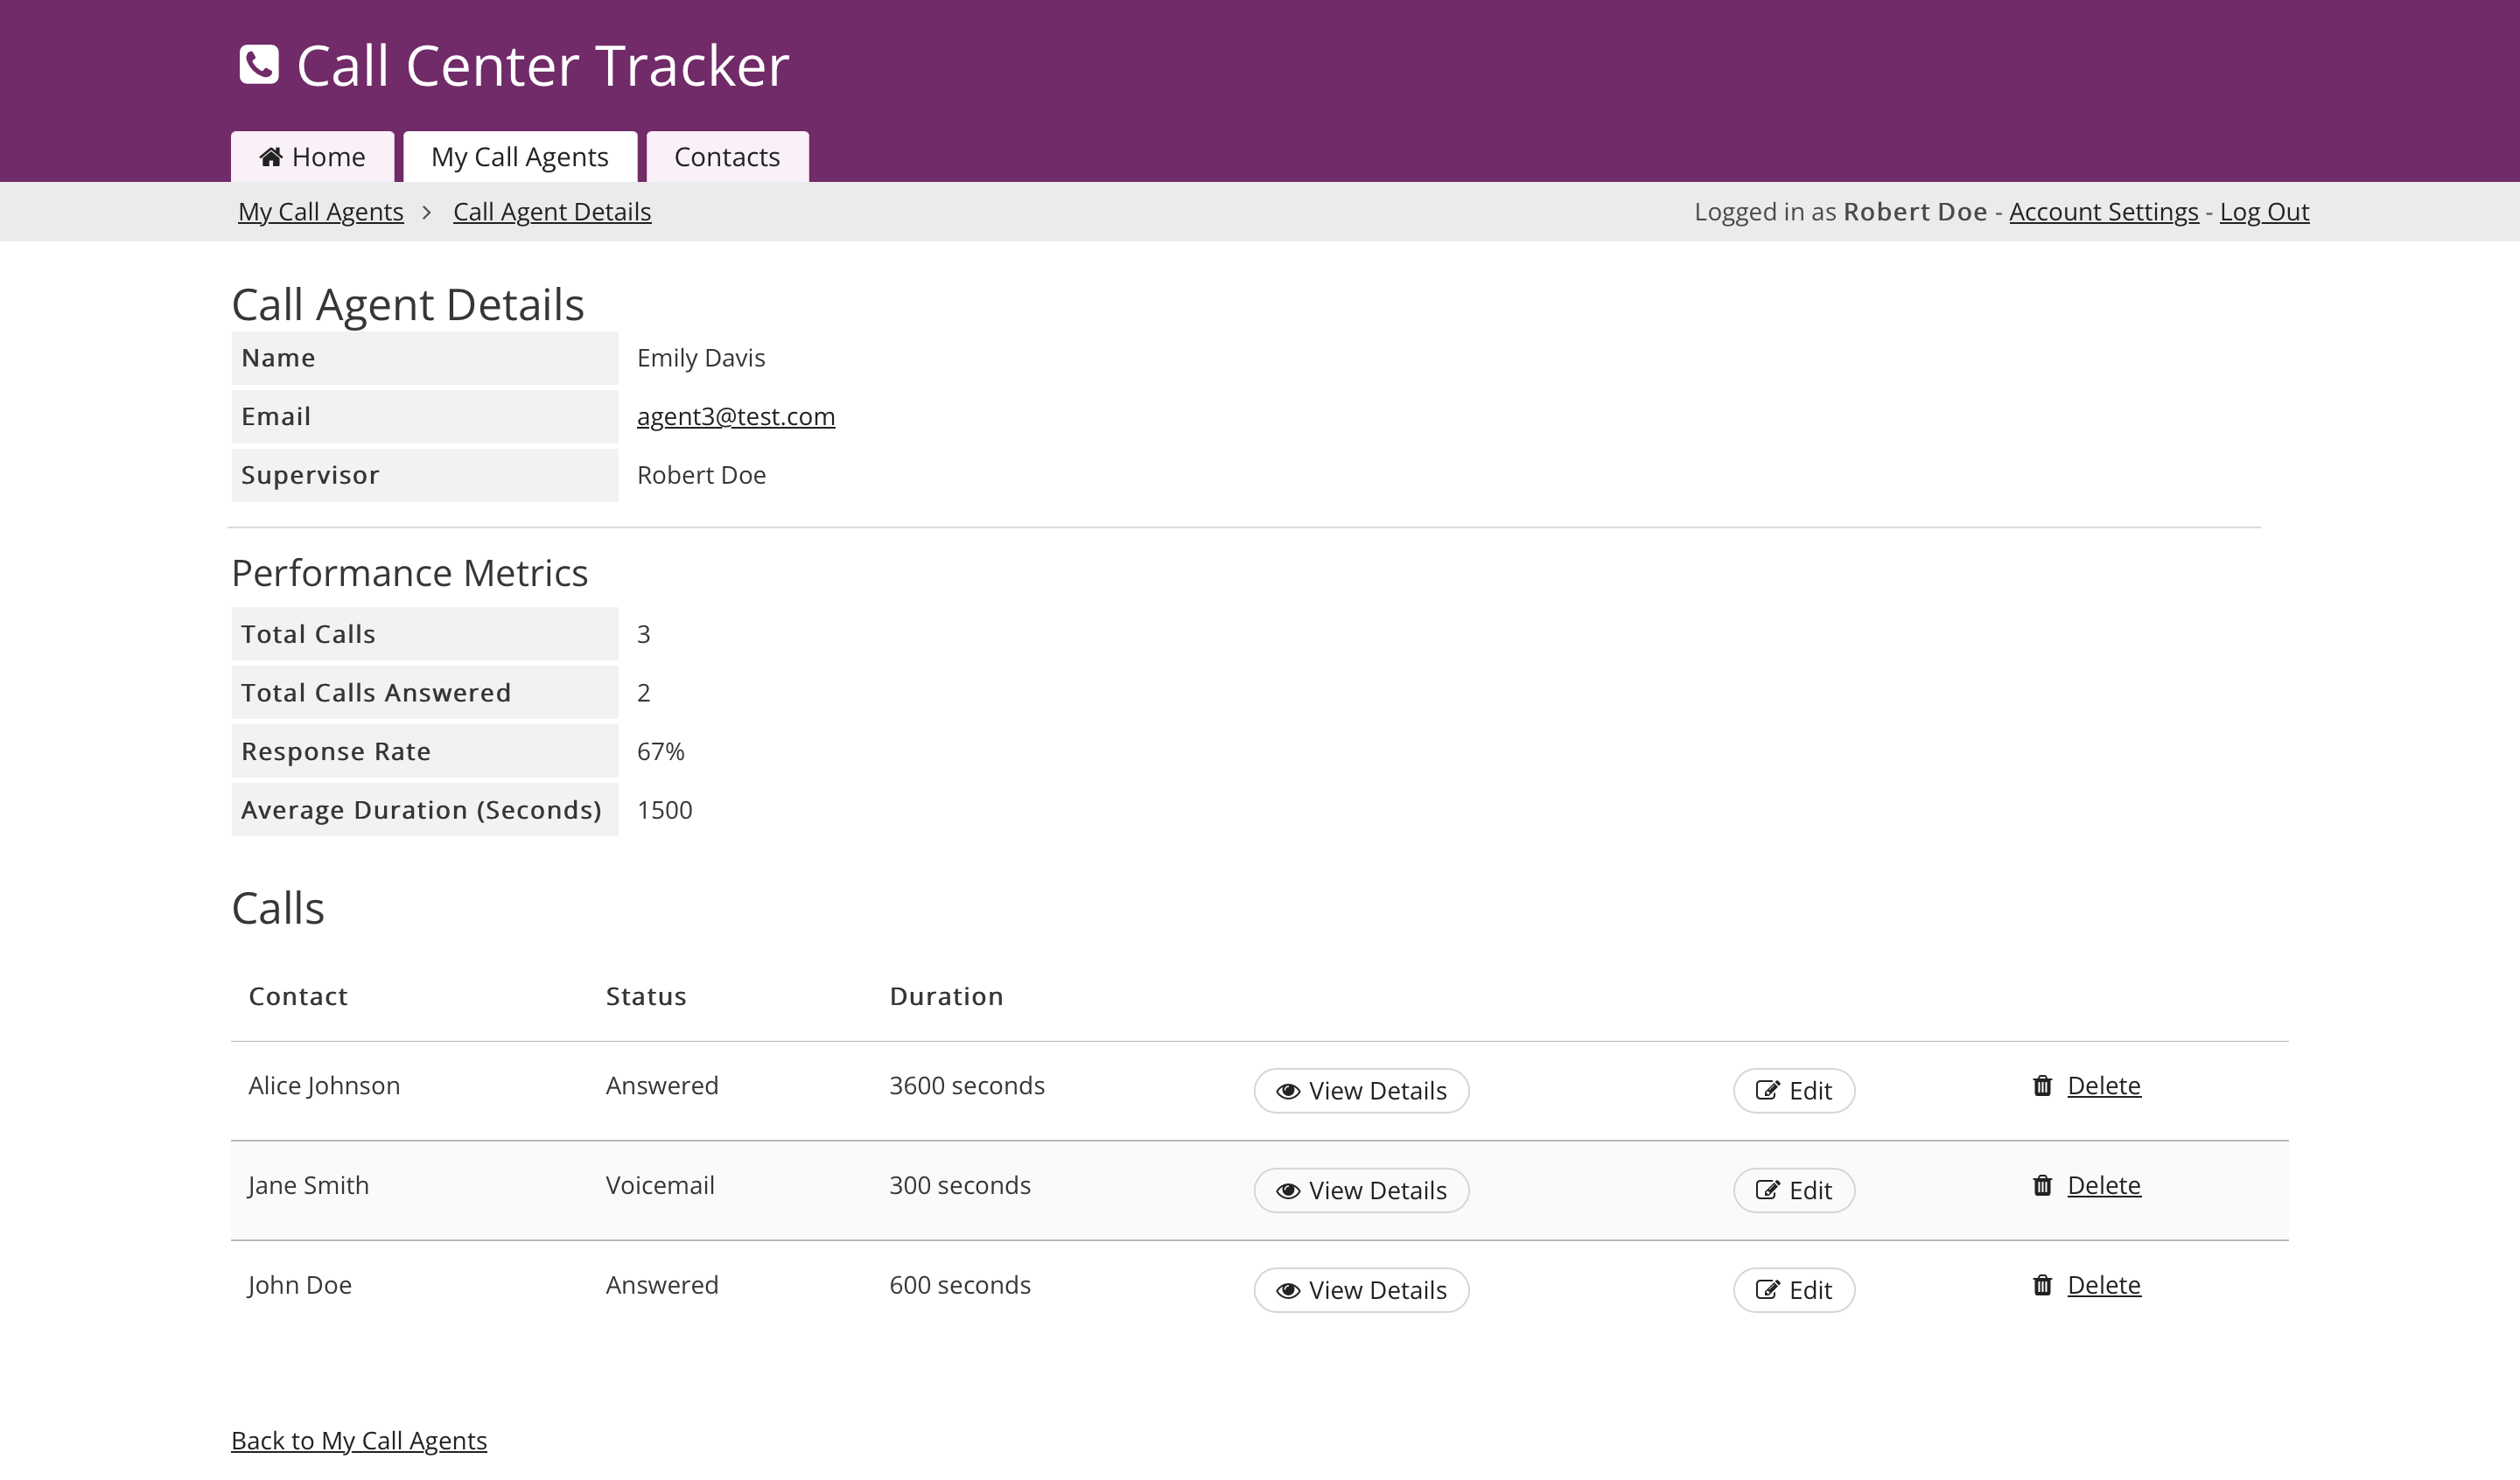
Task: Click trash icon in John Doe's row
Action: (x=2042, y=1285)
